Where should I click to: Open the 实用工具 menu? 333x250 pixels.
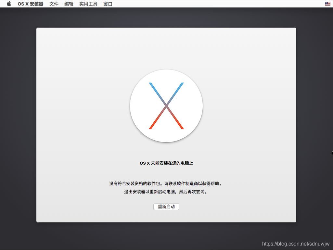coord(88,4)
